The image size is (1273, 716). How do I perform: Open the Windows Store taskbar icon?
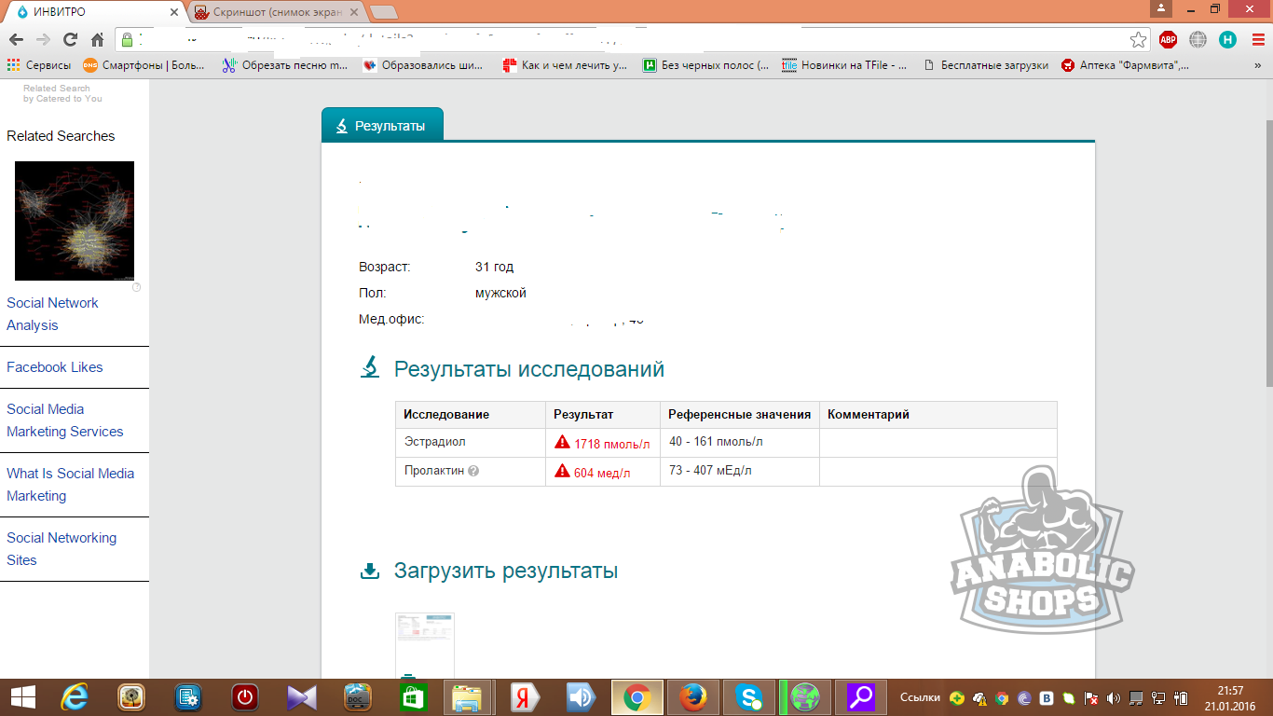pyautogui.click(x=414, y=696)
